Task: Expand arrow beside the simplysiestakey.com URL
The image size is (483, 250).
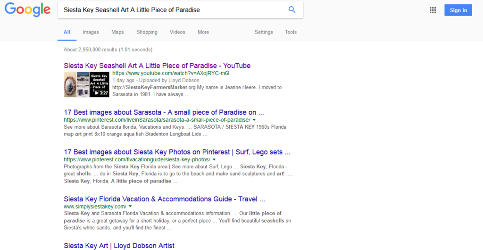Action: (x=130, y=207)
